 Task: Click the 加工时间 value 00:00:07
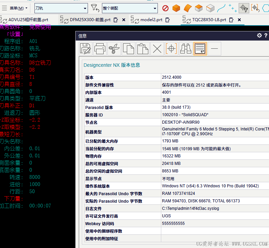[x=40, y=206]
